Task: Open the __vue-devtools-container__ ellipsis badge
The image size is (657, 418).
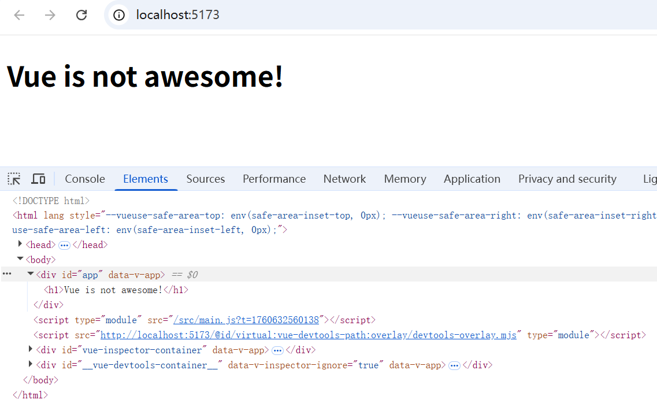Action: pos(454,365)
